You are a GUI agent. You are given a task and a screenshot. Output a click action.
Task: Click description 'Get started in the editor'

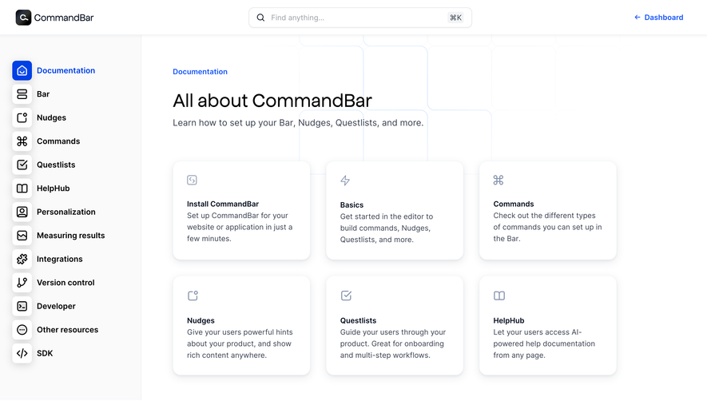tap(387, 228)
